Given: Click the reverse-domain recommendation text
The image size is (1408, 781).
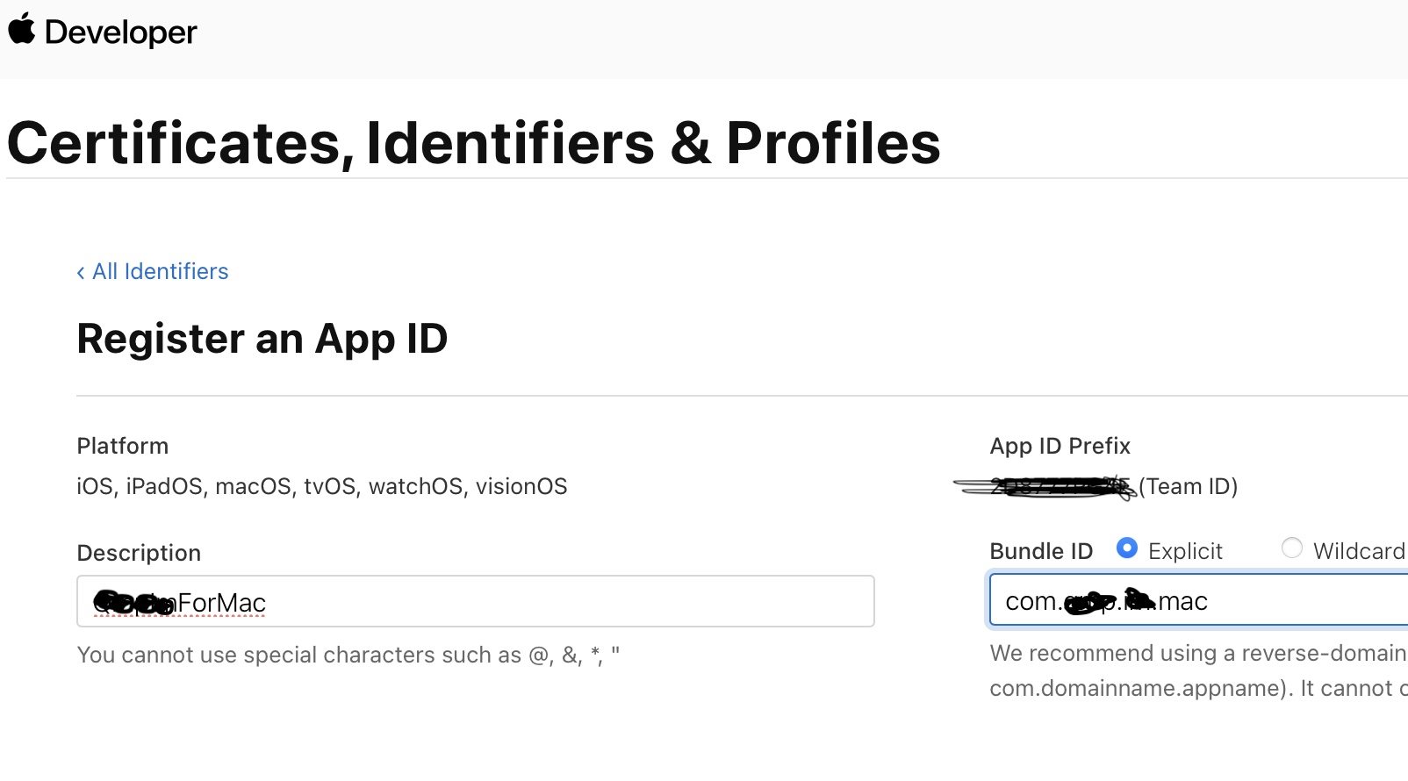Looking at the screenshot, I should (1199, 670).
